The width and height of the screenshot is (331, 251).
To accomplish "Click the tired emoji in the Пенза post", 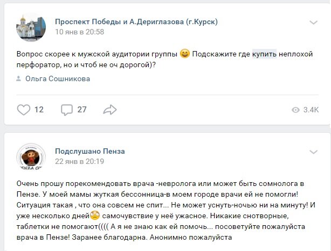I will pyautogui.click(x=95, y=216).
